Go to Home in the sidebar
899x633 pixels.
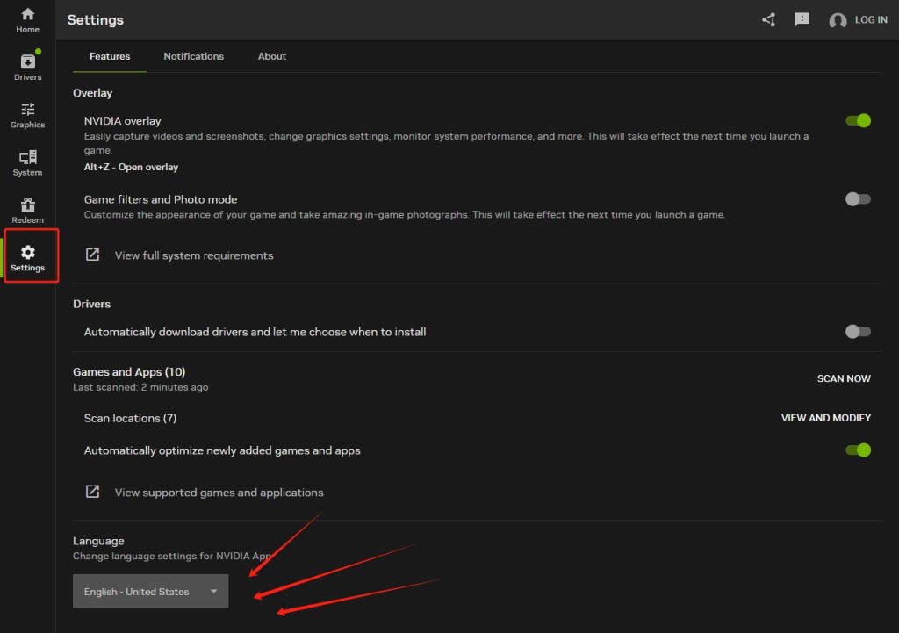pos(27,20)
